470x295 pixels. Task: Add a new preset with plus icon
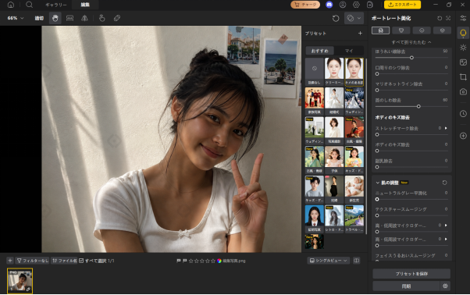(x=360, y=34)
